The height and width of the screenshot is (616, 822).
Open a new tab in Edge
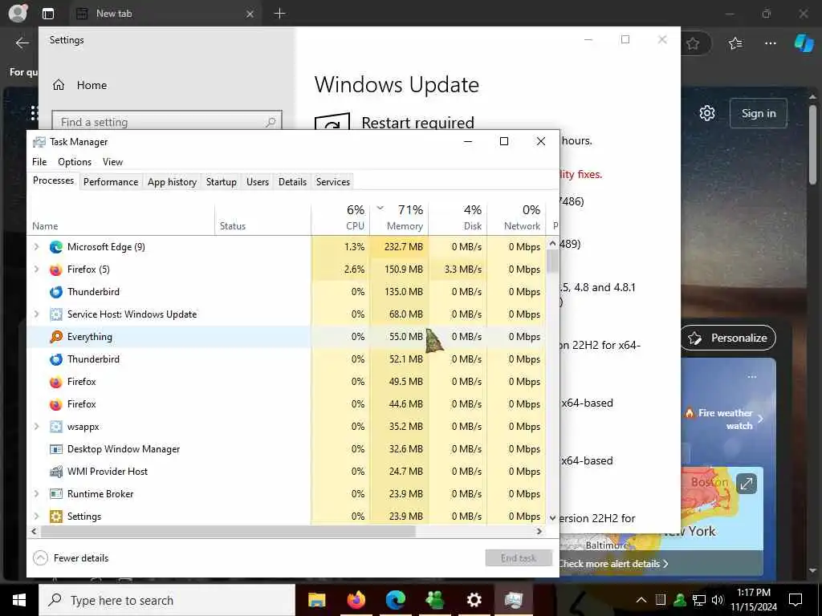click(x=279, y=14)
